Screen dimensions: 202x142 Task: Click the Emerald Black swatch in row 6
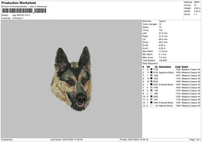(151, 84)
